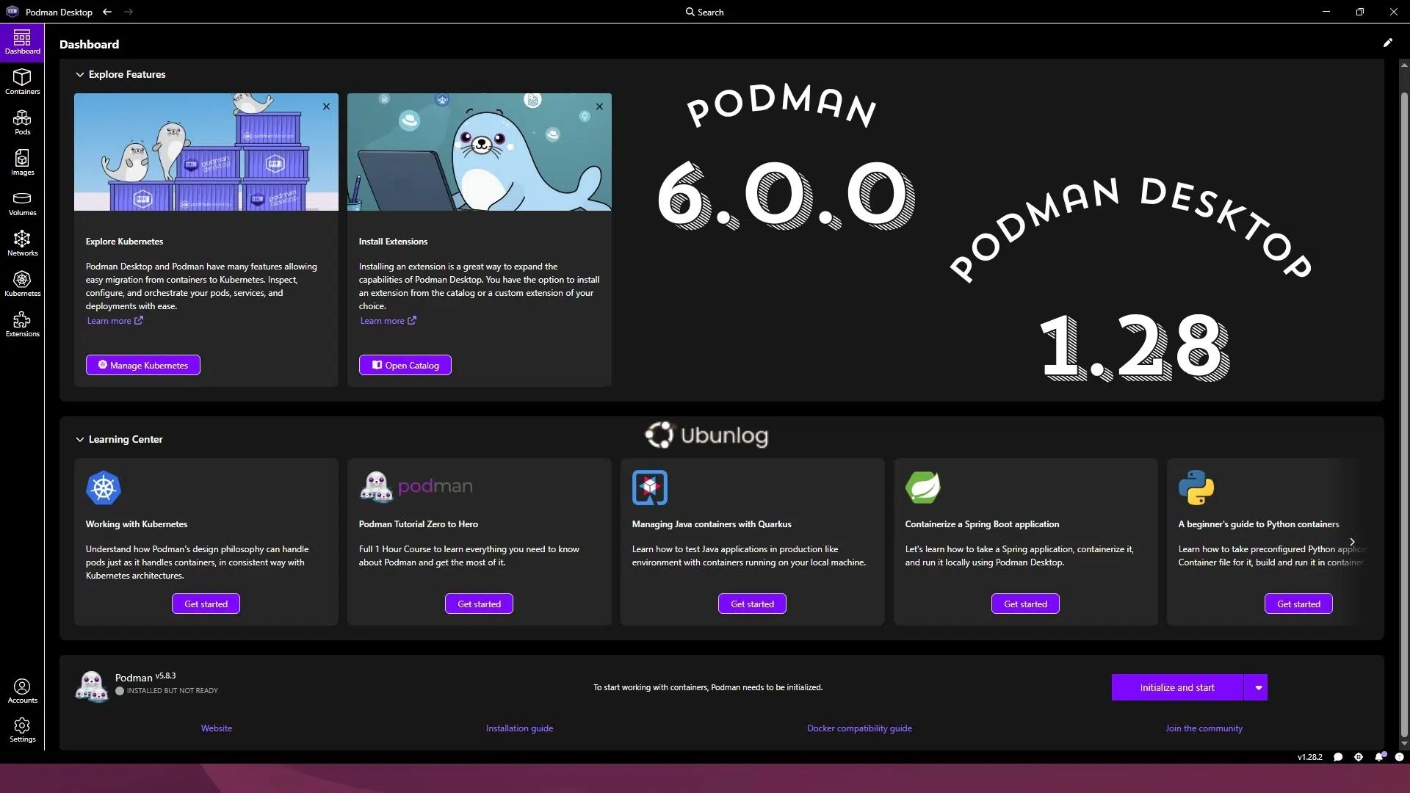Open the Extensions sidebar section
1410x793 pixels.
(22, 325)
